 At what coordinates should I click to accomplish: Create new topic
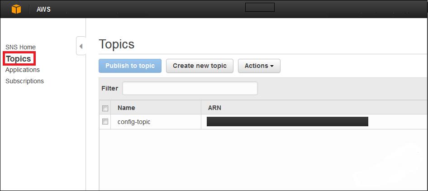point(200,66)
